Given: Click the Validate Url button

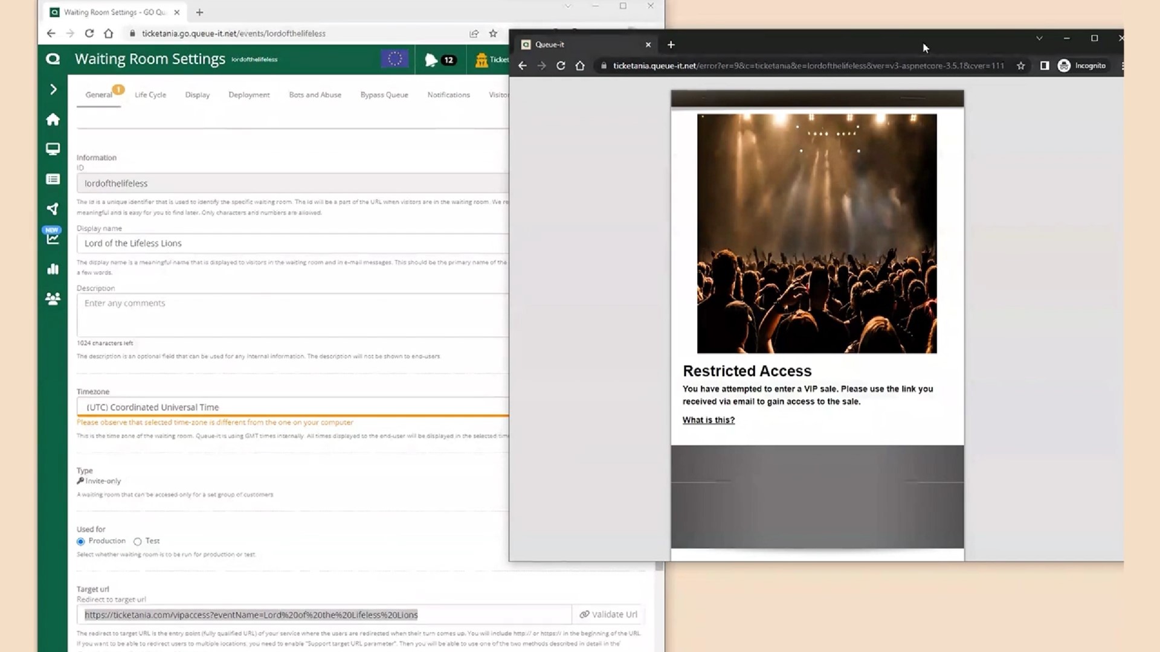Looking at the screenshot, I should click(608, 615).
